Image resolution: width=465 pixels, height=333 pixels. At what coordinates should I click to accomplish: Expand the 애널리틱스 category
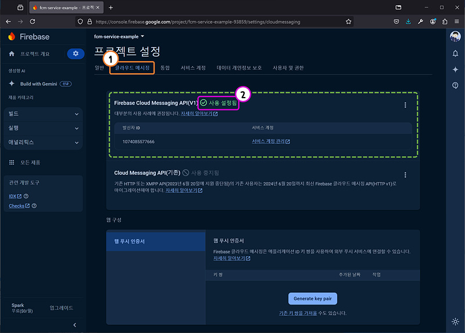coord(43,142)
